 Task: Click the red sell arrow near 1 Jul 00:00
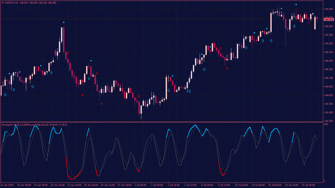139,96
